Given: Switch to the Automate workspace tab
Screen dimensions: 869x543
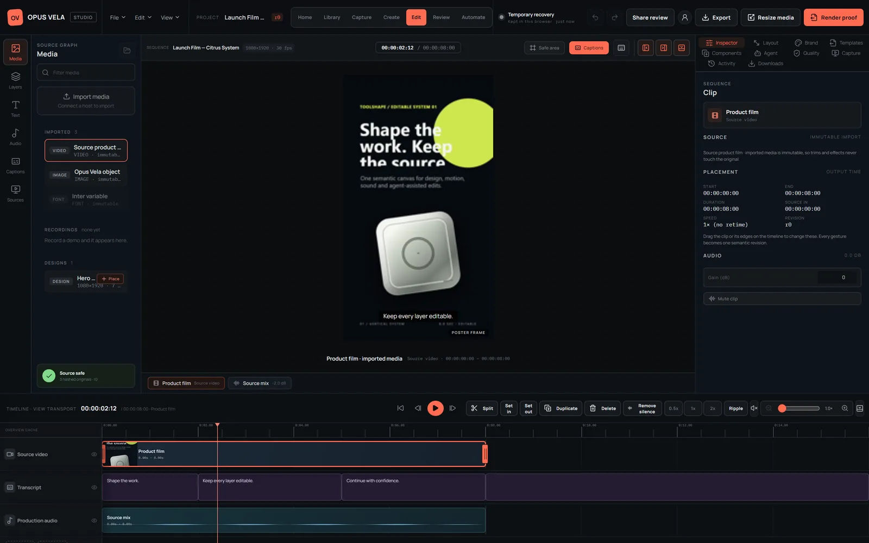Looking at the screenshot, I should point(473,17).
